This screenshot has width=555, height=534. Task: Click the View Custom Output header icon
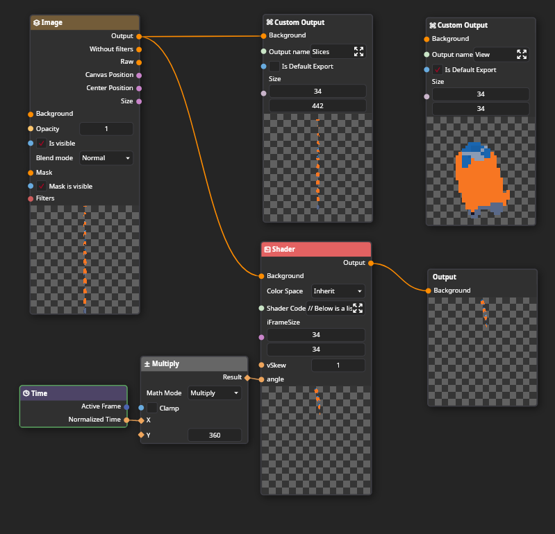click(x=432, y=26)
